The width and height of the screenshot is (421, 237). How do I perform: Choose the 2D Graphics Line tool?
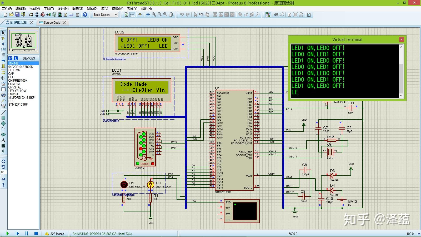tap(3, 112)
